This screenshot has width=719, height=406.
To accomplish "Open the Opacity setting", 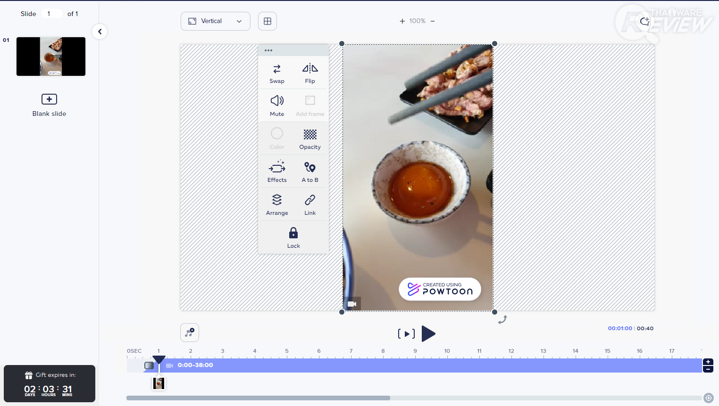I will pyautogui.click(x=310, y=139).
